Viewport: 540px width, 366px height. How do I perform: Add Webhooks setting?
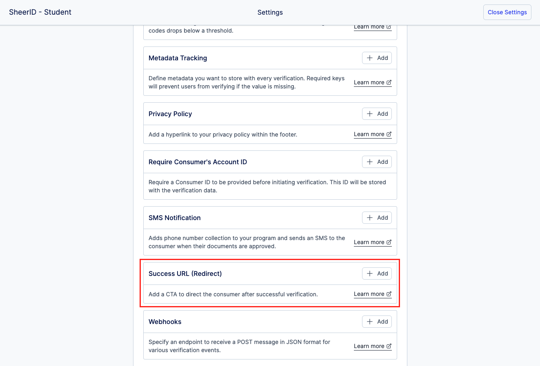point(377,322)
